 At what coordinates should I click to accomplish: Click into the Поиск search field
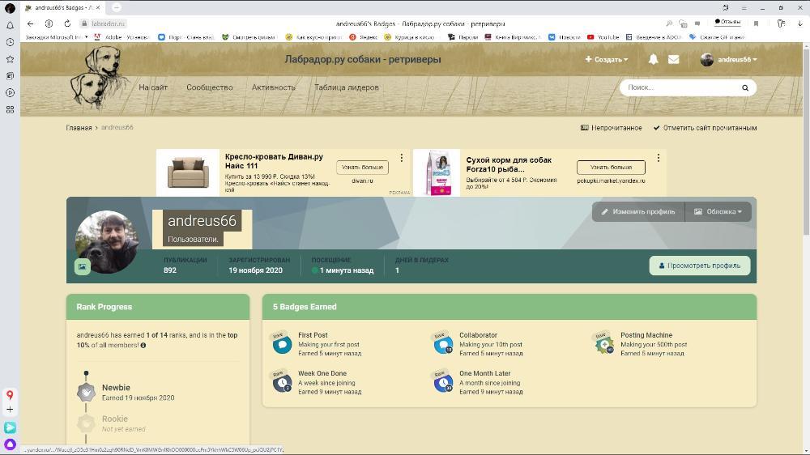(x=679, y=87)
